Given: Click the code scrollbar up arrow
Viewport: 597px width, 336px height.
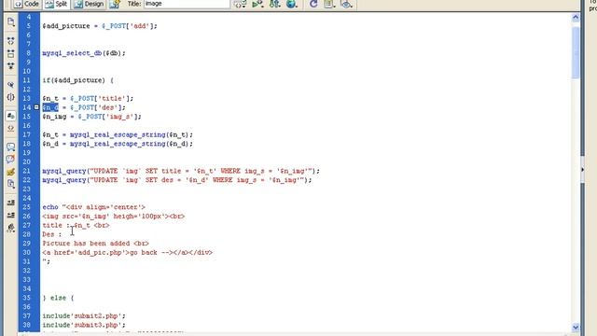Looking at the screenshot, I should tap(576, 17).
